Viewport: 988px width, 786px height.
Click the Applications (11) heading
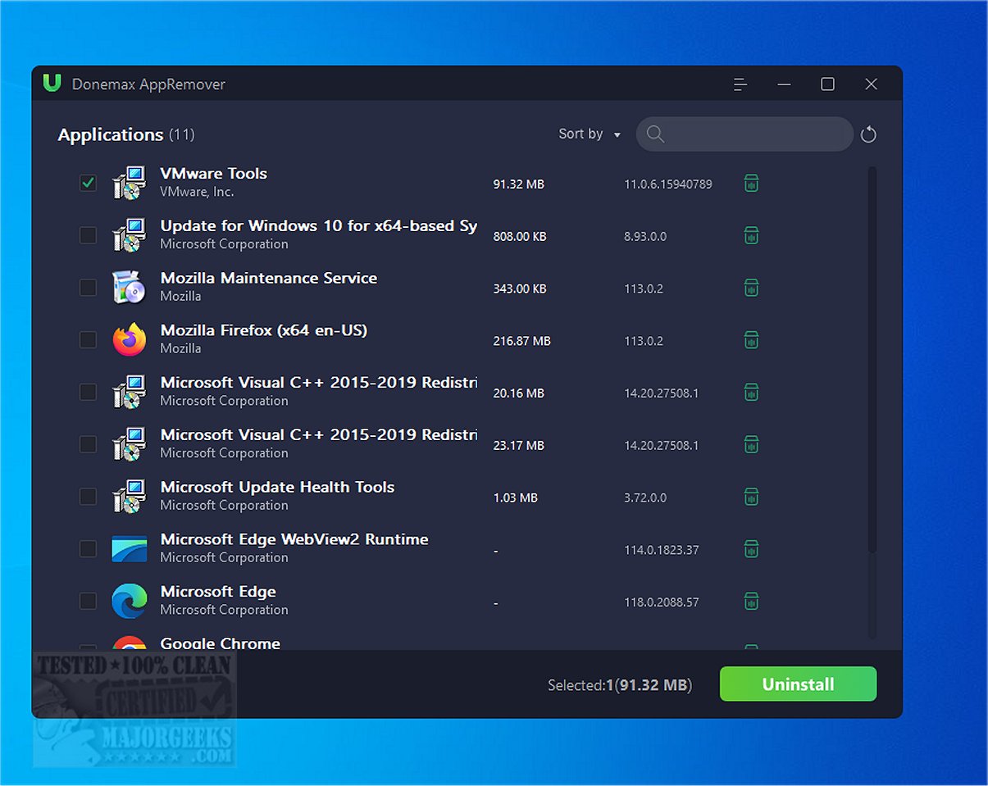click(x=125, y=134)
